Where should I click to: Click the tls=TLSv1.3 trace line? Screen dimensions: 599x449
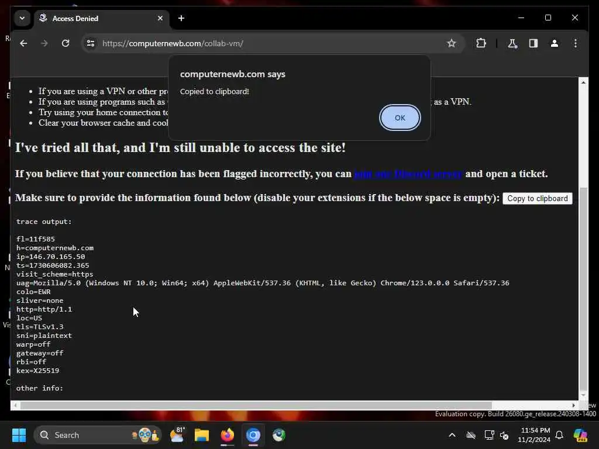[40, 327]
